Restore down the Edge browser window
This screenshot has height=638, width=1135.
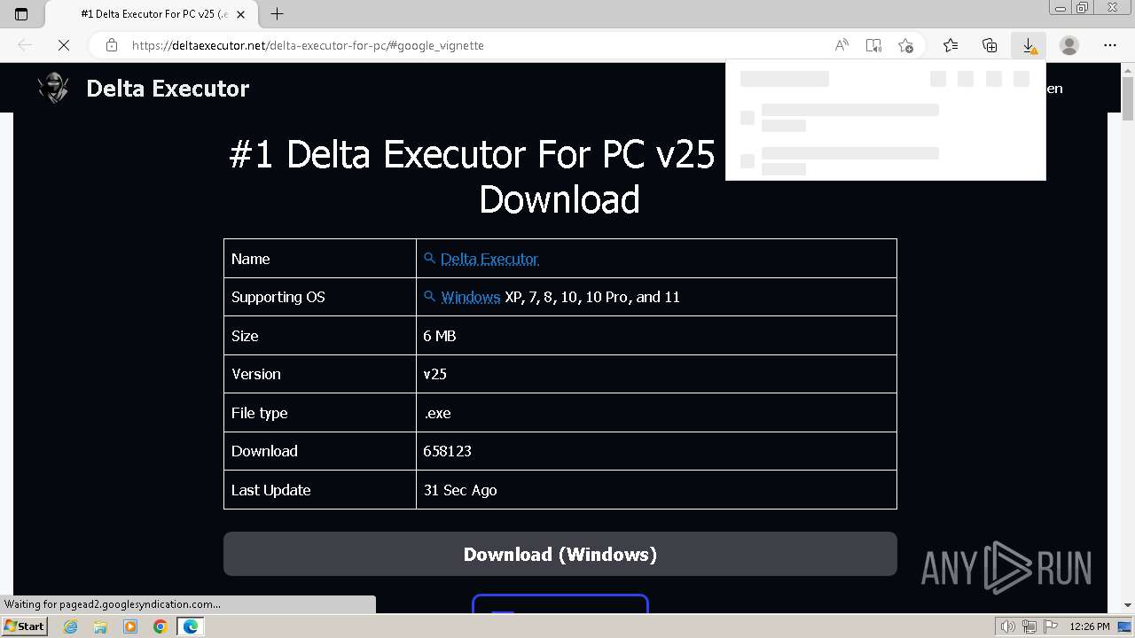pyautogui.click(x=1083, y=7)
